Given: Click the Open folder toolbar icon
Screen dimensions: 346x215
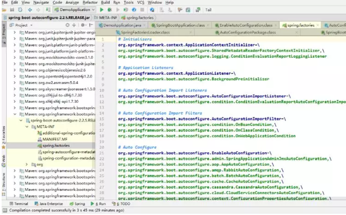Looking at the screenshot, I should coord(4,10).
